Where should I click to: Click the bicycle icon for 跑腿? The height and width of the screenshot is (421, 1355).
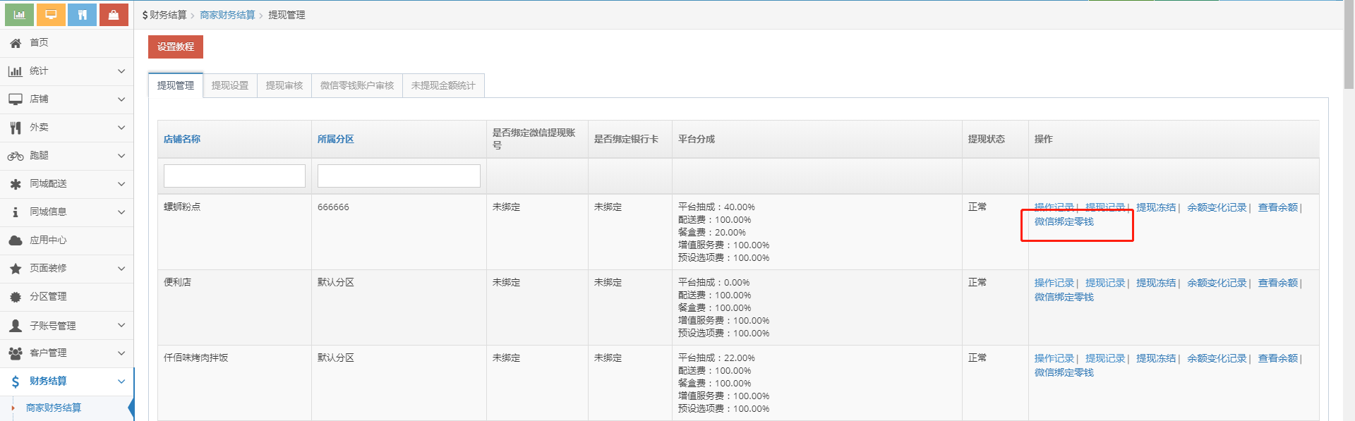(16, 156)
